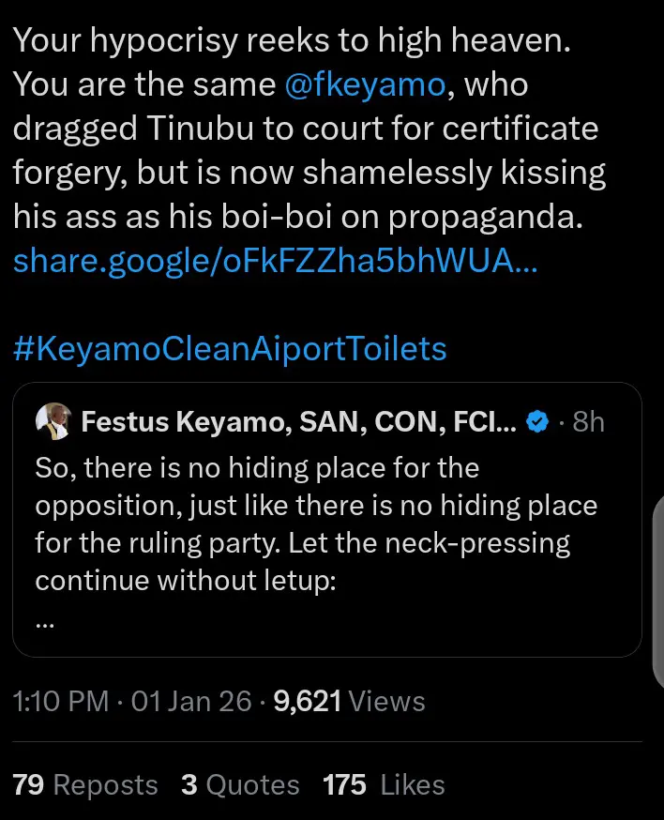Click the quoted tweet's 8h timestamp
Image resolution: width=664 pixels, height=820 pixels.
(588, 422)
